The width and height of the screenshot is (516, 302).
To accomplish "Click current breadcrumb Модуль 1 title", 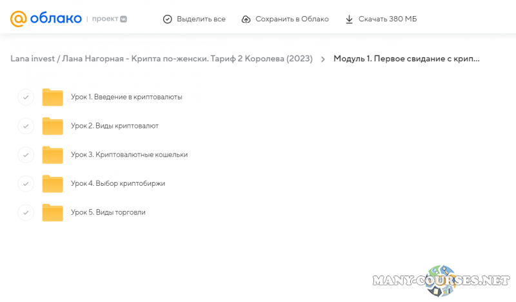I will (406, 59).
